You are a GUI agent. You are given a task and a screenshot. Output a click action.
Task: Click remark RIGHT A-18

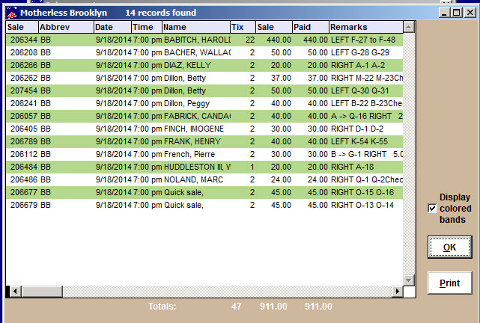353,167
